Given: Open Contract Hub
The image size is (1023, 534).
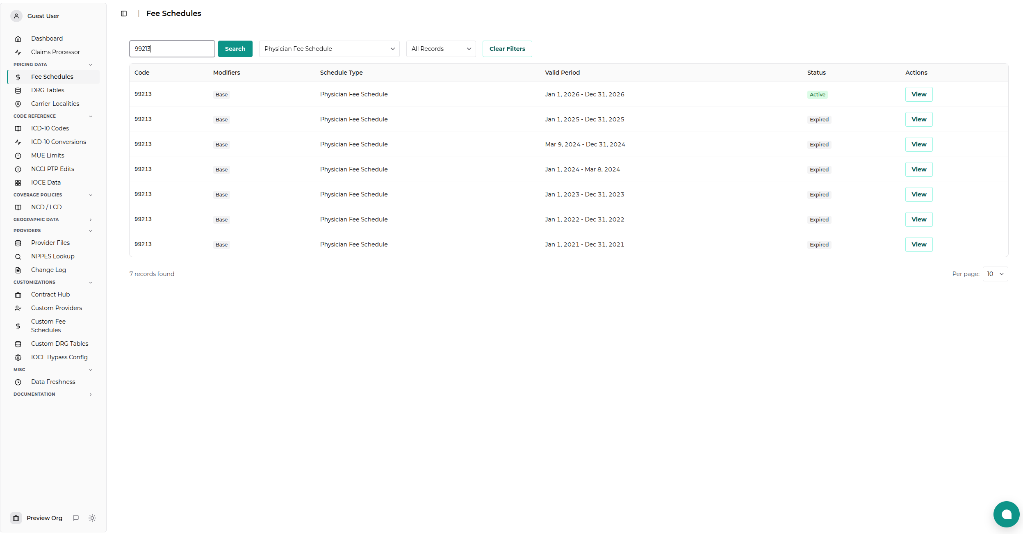Looking at the screenshot, I should 53,294.
